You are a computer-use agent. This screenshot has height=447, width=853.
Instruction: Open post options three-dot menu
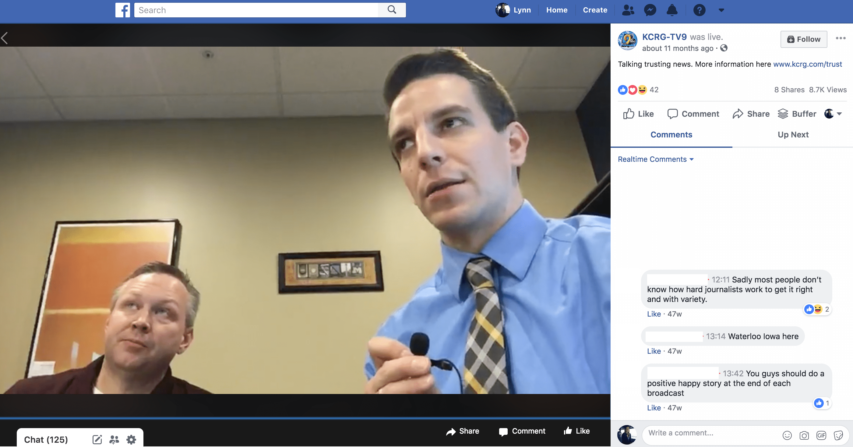(x=841, y=38)
